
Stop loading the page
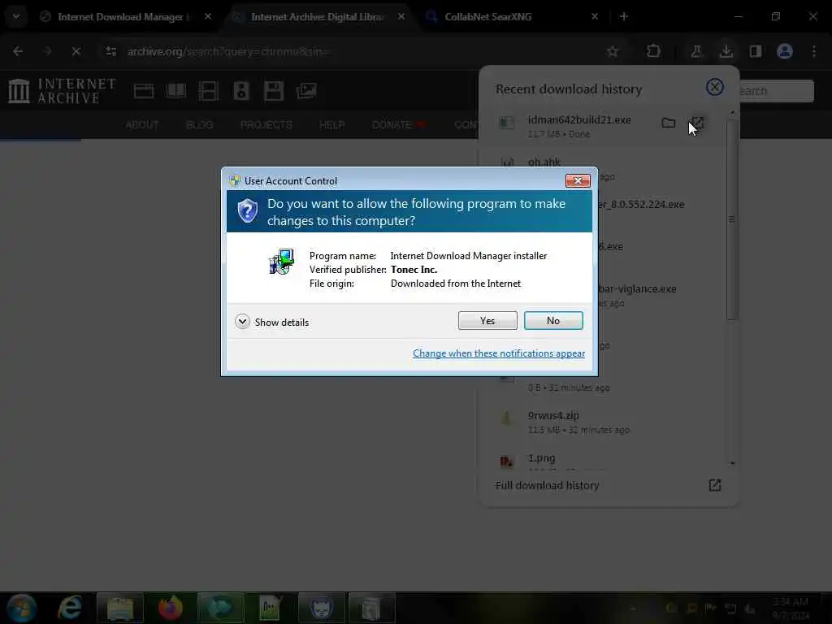point(76,51)
